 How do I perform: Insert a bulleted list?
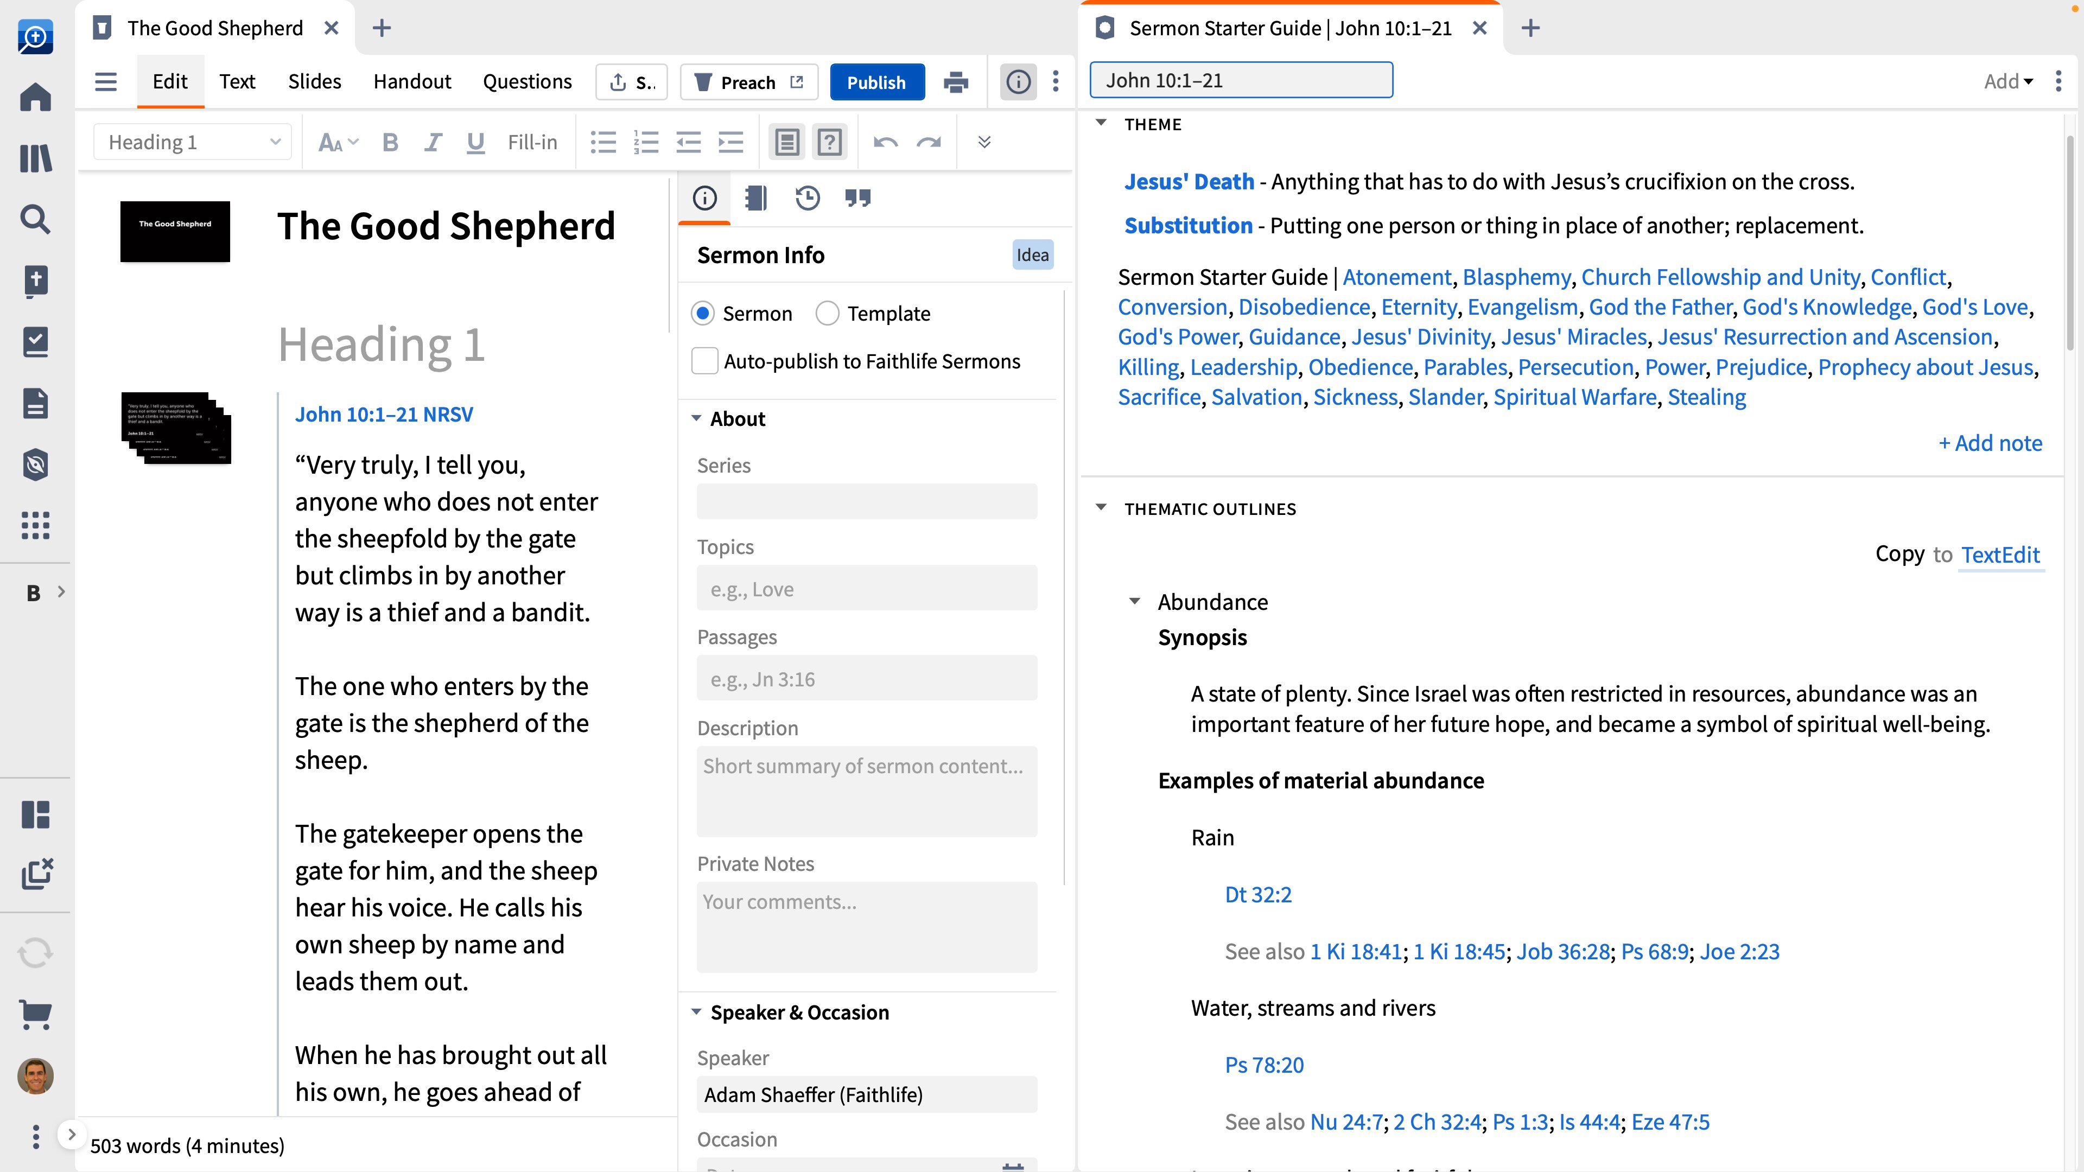(603, 142)
